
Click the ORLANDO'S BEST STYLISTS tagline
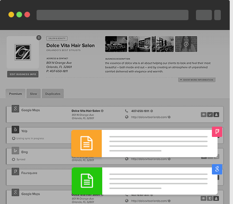63,50
